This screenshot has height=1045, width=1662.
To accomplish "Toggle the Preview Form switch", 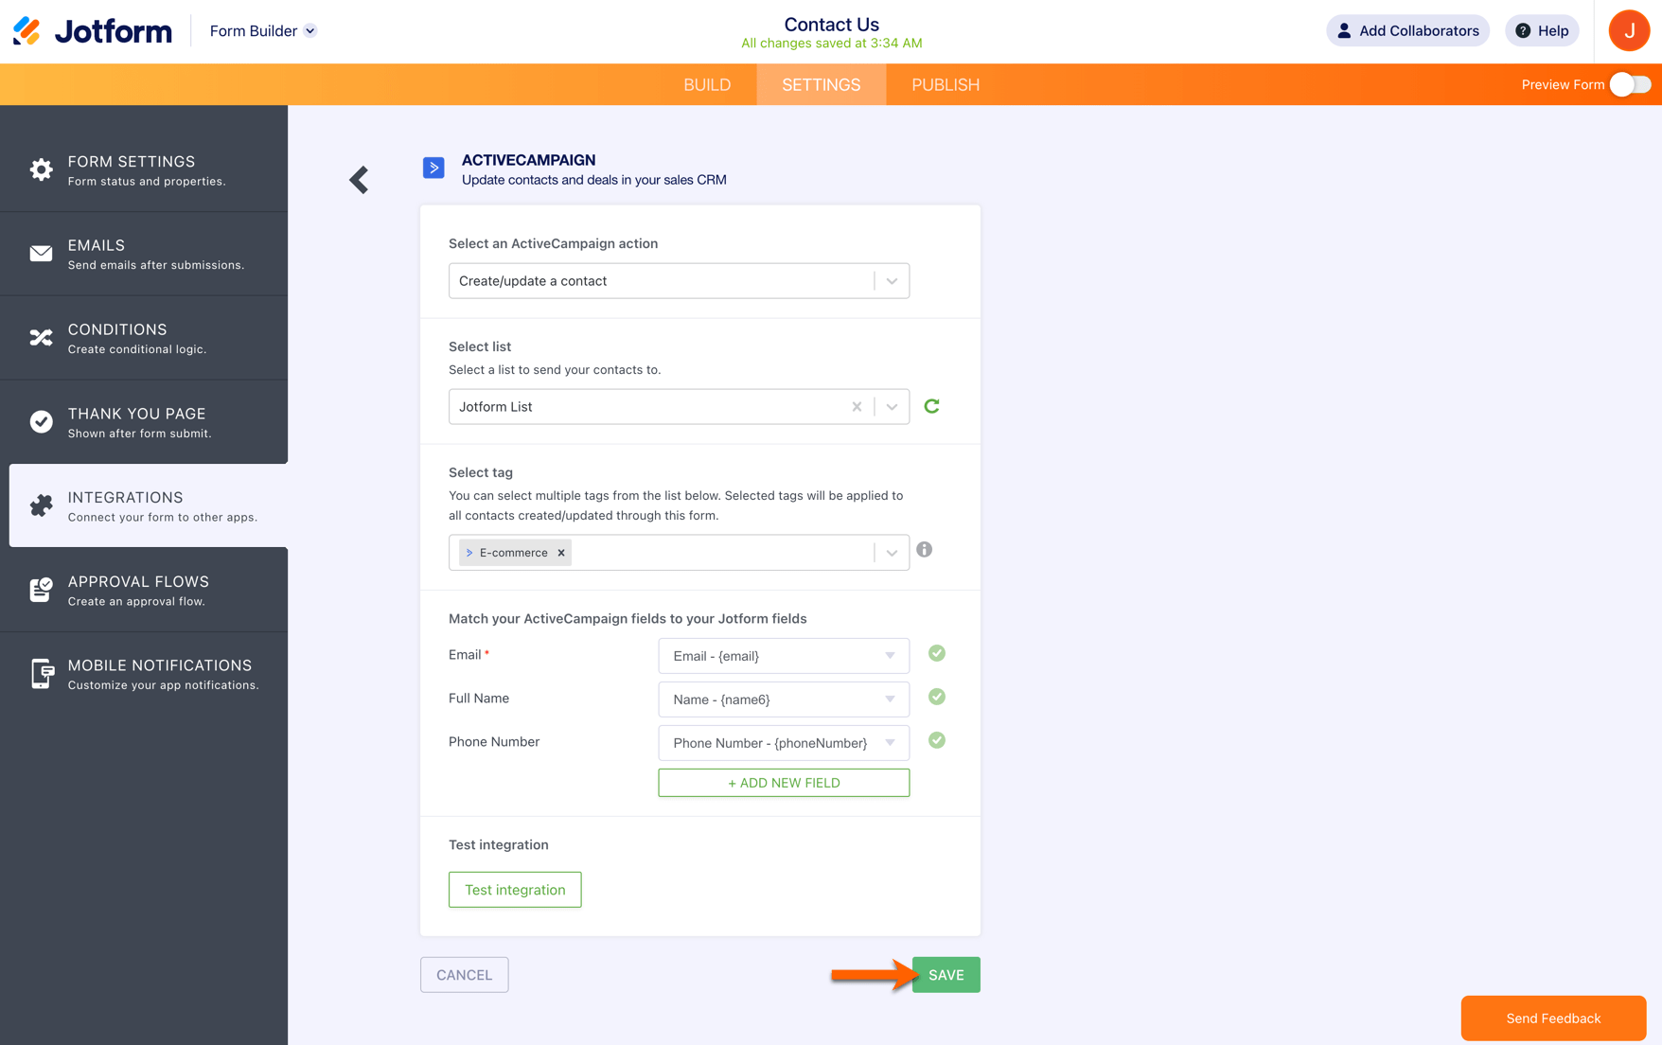I will (x=1630, y=85).
